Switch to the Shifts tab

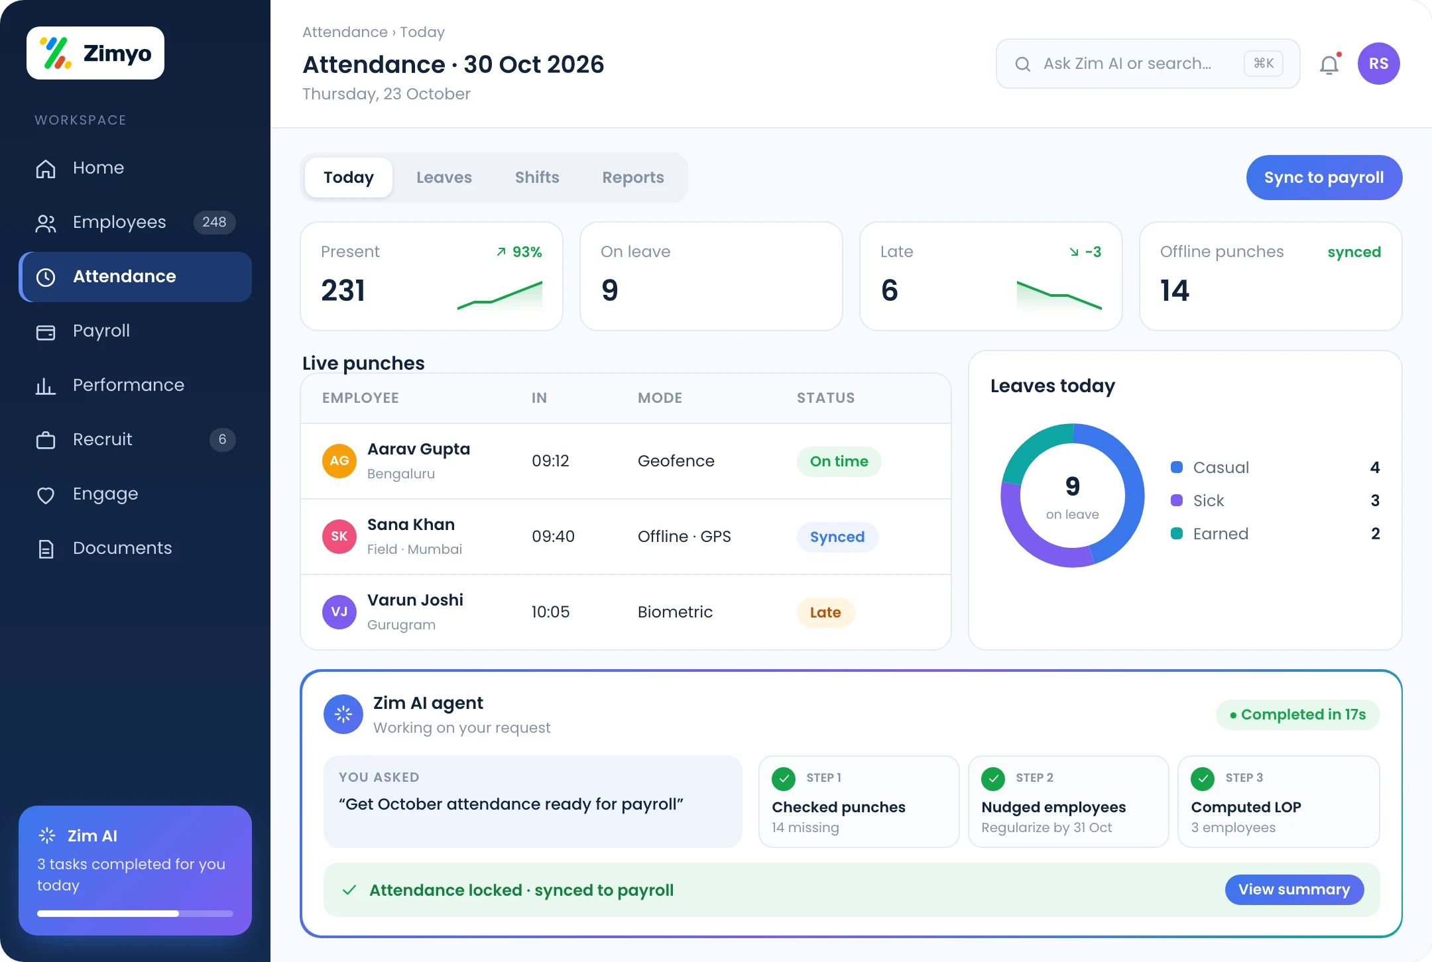537,178
